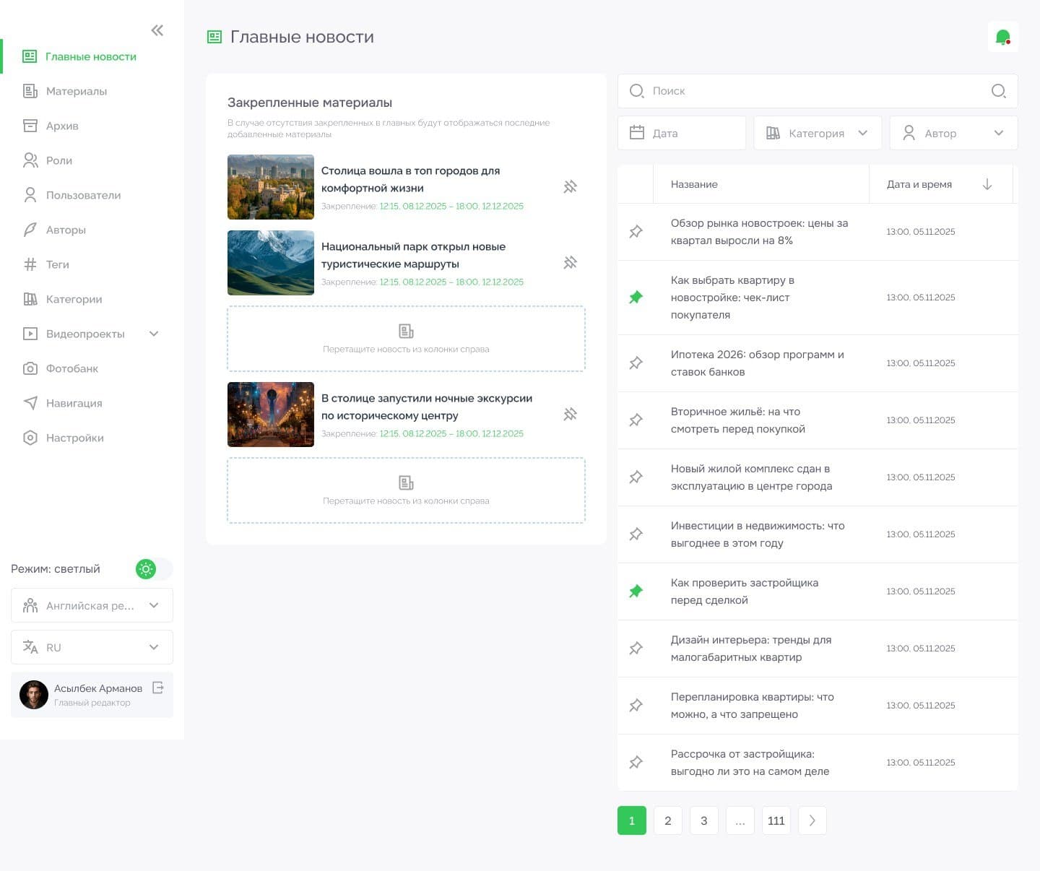Jump to page 111
The image size is (1040, 871).
[776, 820]
